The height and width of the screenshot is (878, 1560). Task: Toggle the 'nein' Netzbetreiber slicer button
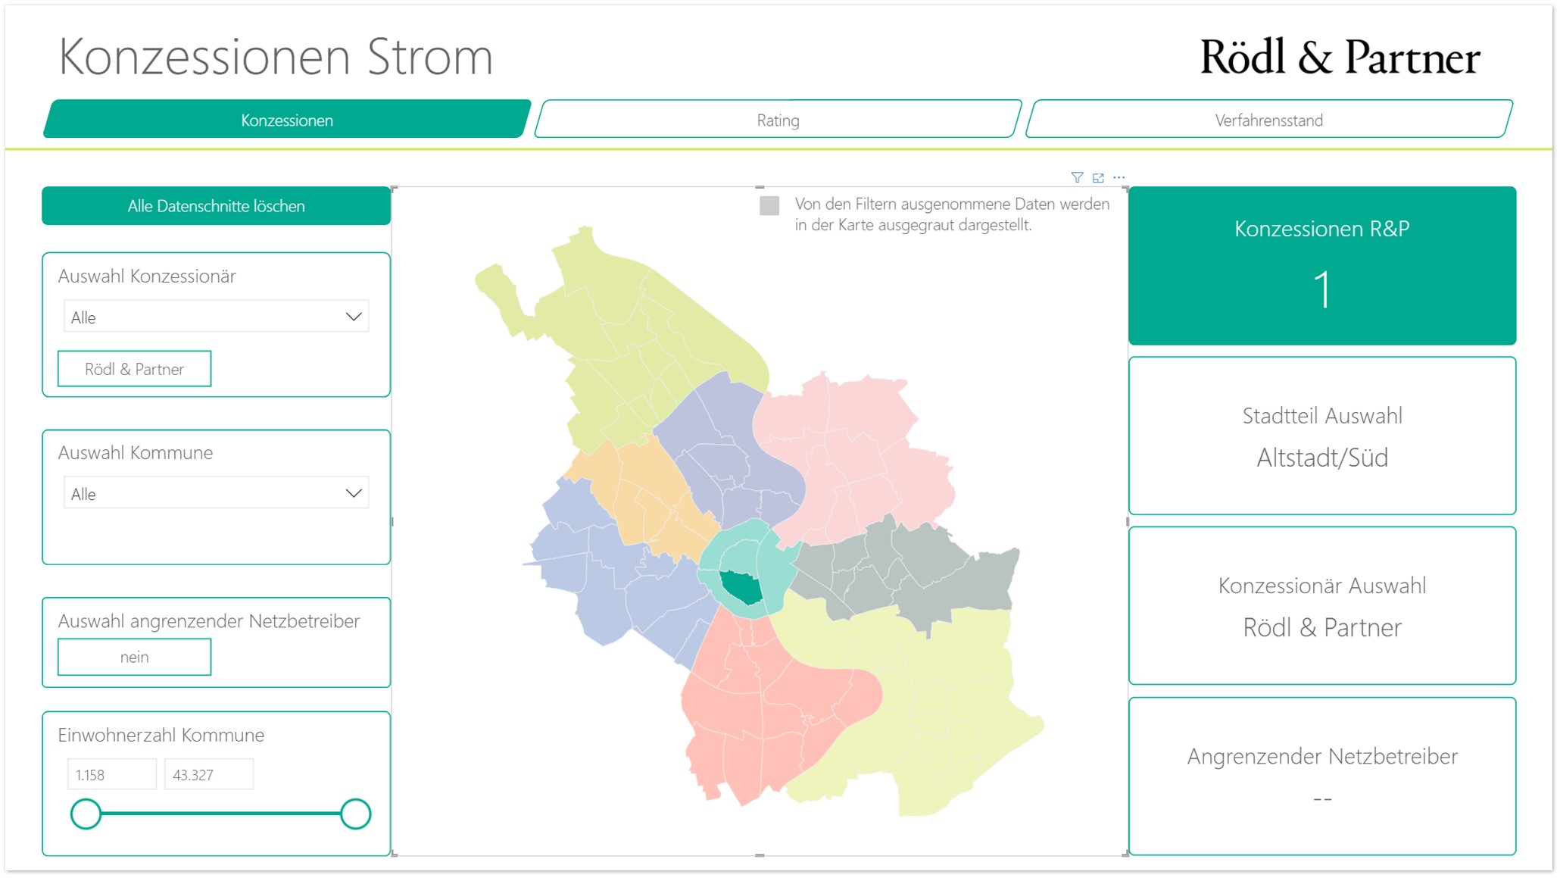[134, 657]
